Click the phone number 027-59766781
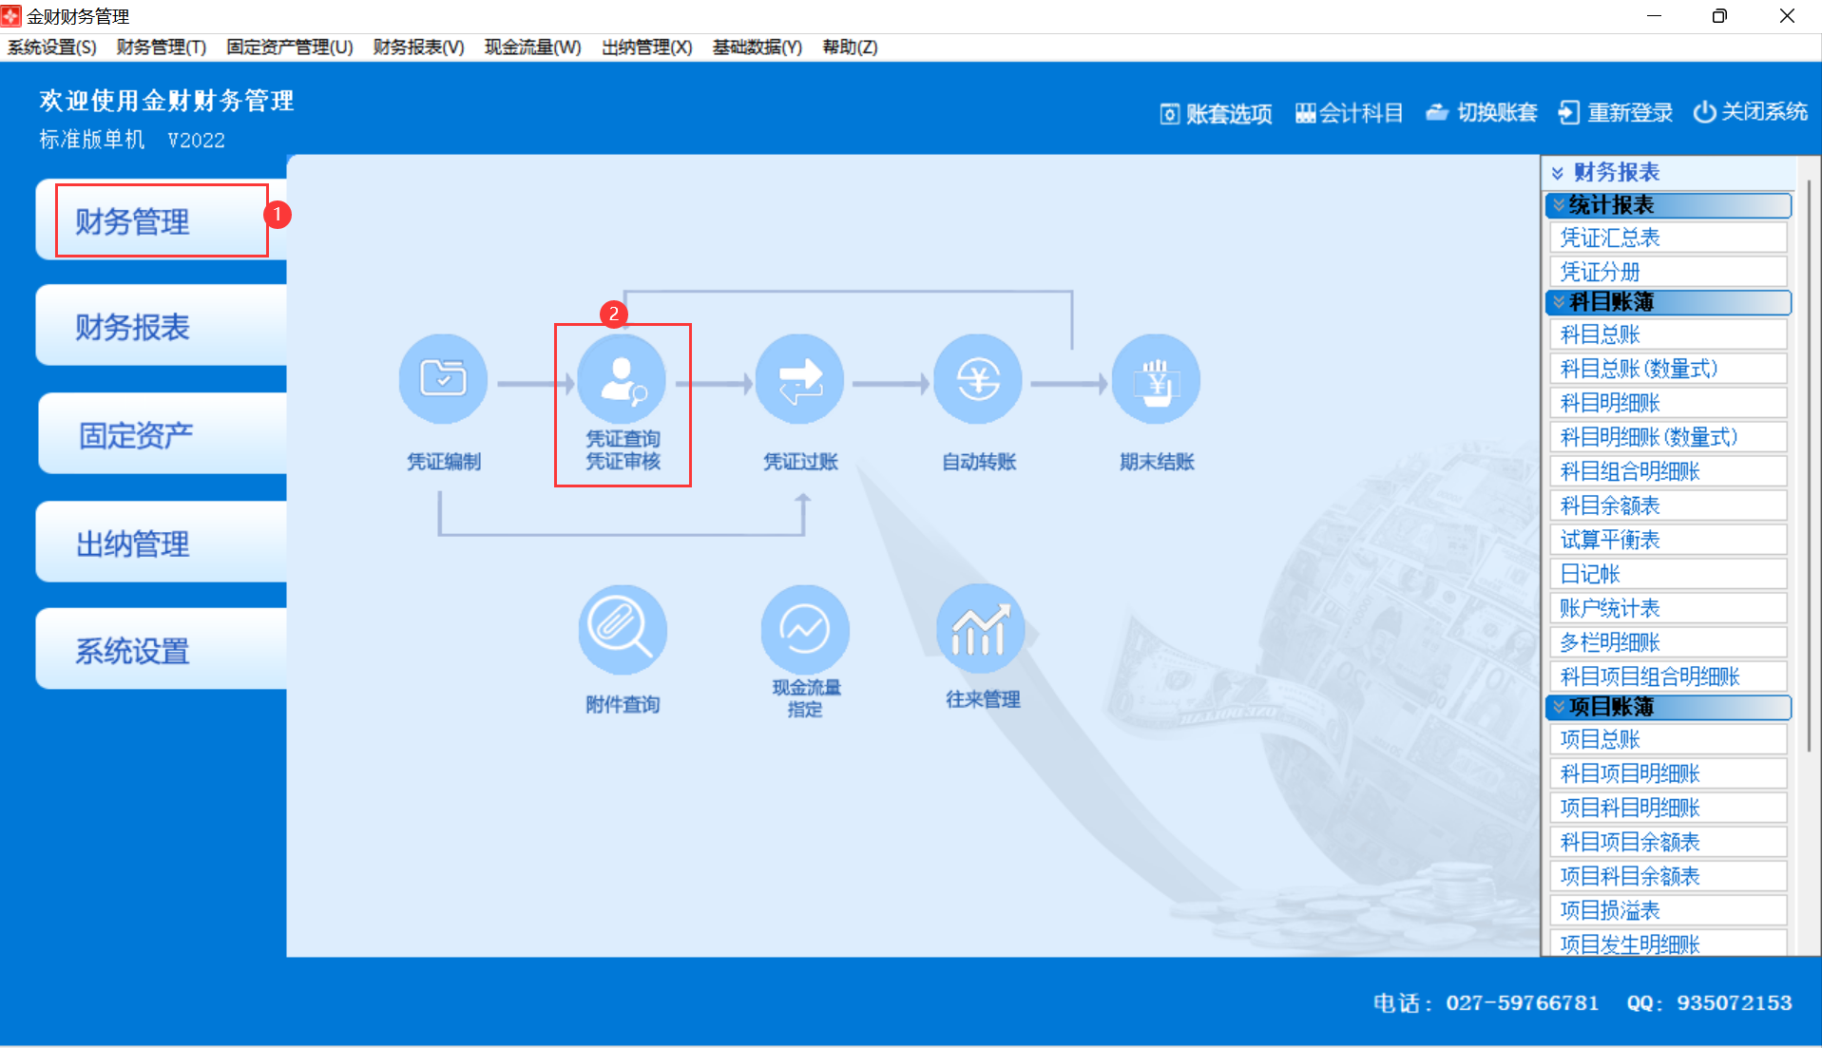The width and height of the screenshot is (1822, 1048). click(1522, 1002)
